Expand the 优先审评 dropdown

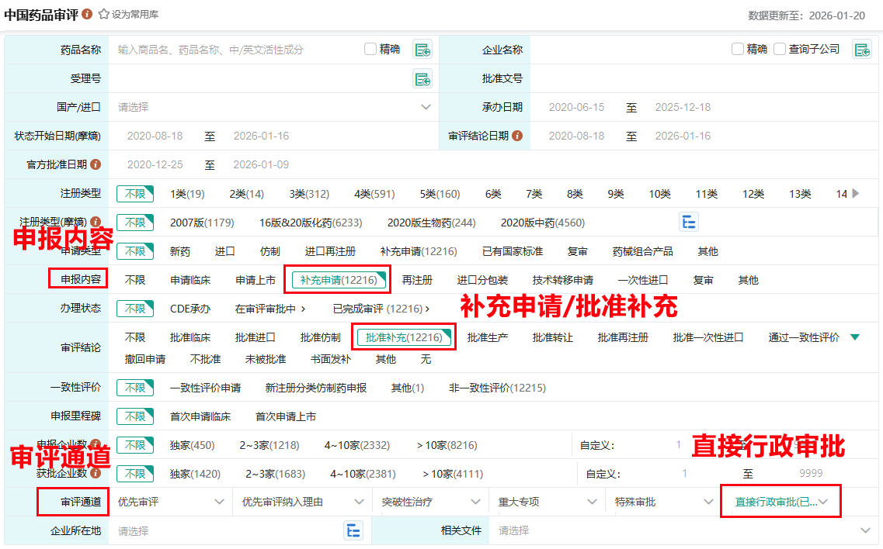pos(219,502)
